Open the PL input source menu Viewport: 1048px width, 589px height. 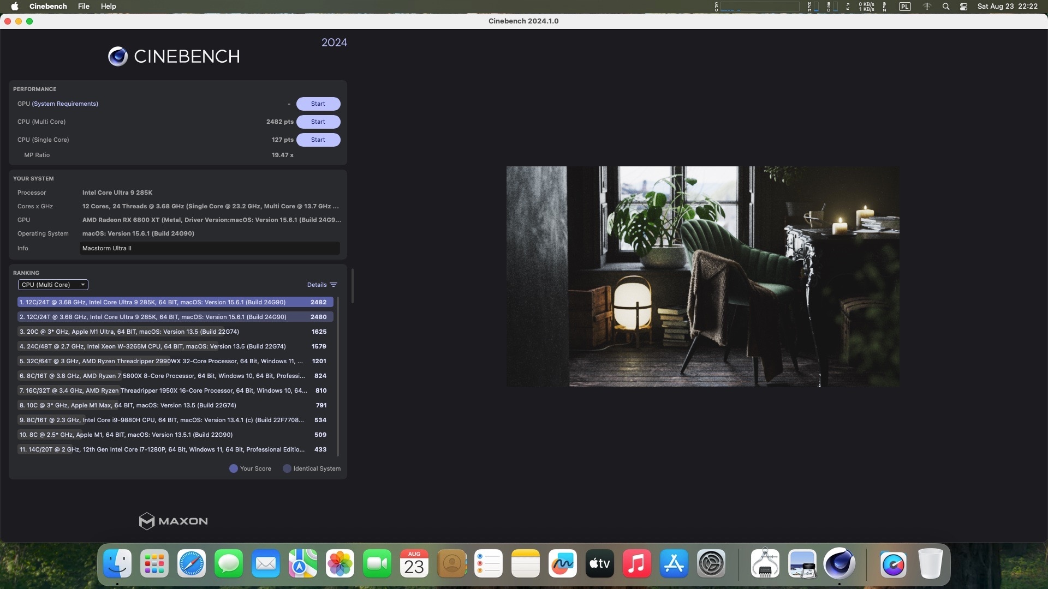(x=905, y=7)
